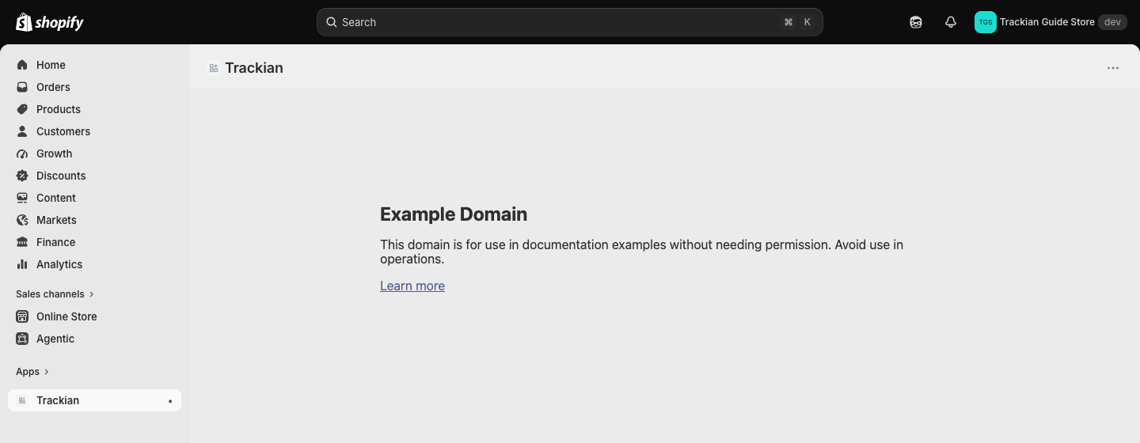Image resolution: width=1140 pixels, height=443 pixels.
Task: Open the Trackian Guide Store account menu
Action: [x=1051, y=22]
